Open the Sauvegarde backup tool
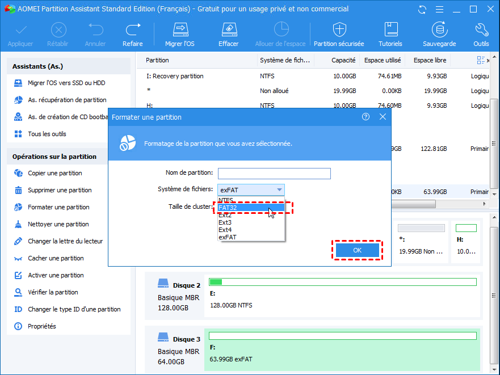This screenshot has width=500, height=375. click(439, 35)
